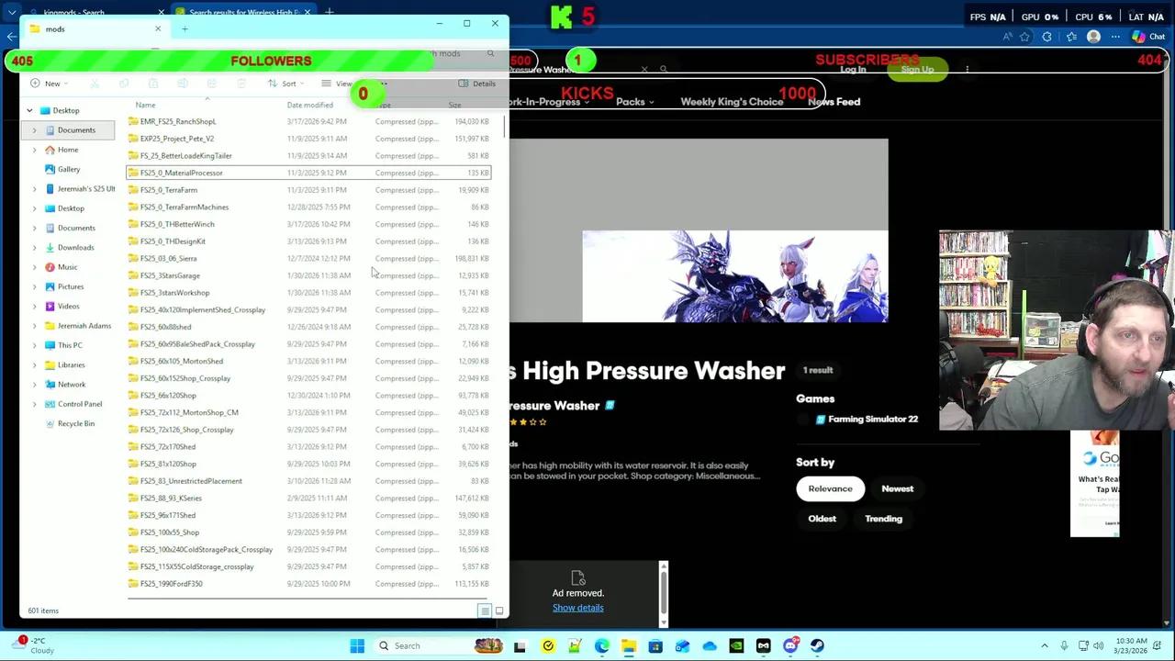Click the browser back arrow
Viewport: 1175px width, 661px height.
click(x=11, y=37)
